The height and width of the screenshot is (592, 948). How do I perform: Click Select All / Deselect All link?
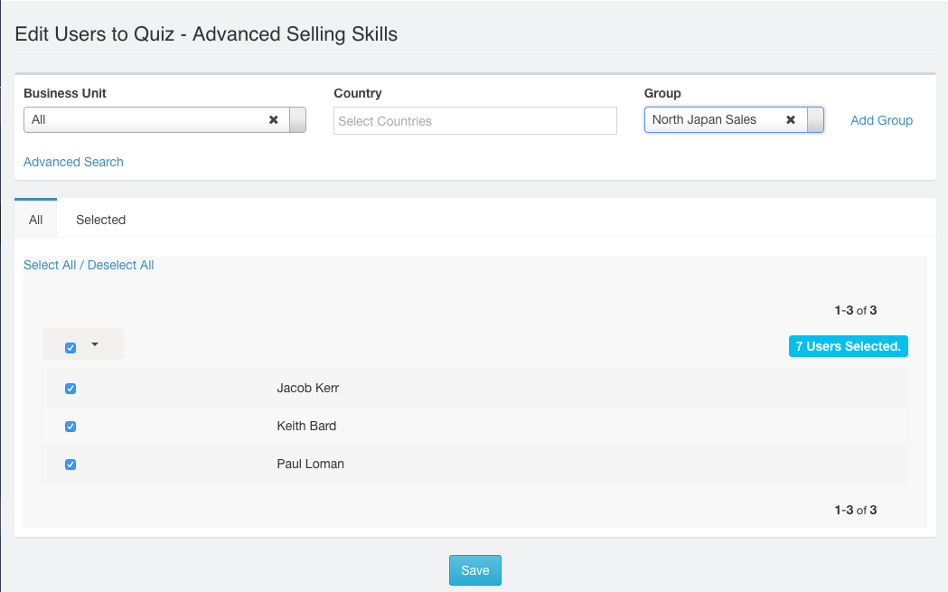[89, 265]
